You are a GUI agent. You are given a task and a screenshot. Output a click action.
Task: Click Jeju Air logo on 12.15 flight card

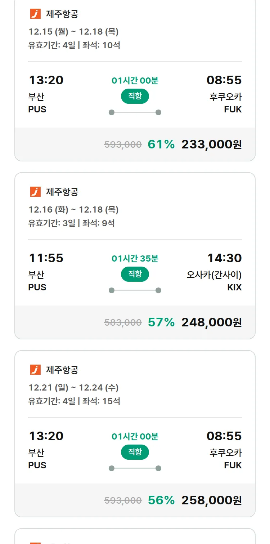coord(35,14)
